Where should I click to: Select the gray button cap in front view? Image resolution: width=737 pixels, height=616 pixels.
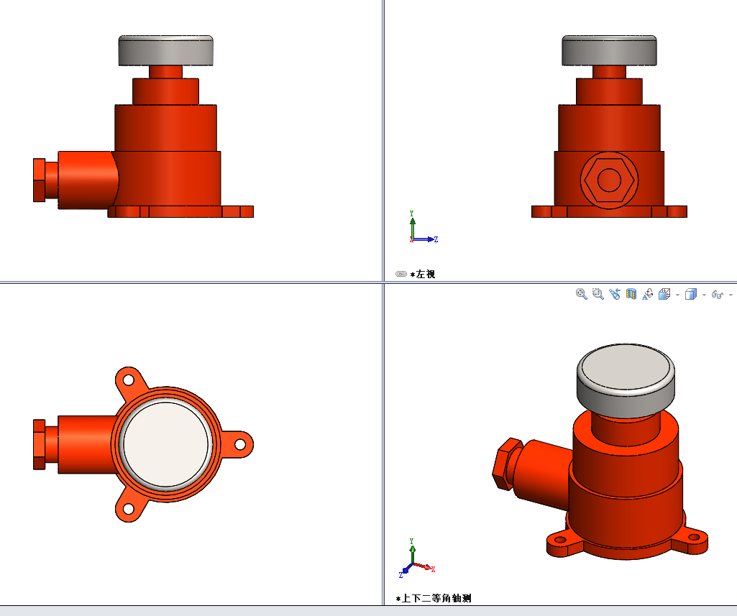[165, 50]
